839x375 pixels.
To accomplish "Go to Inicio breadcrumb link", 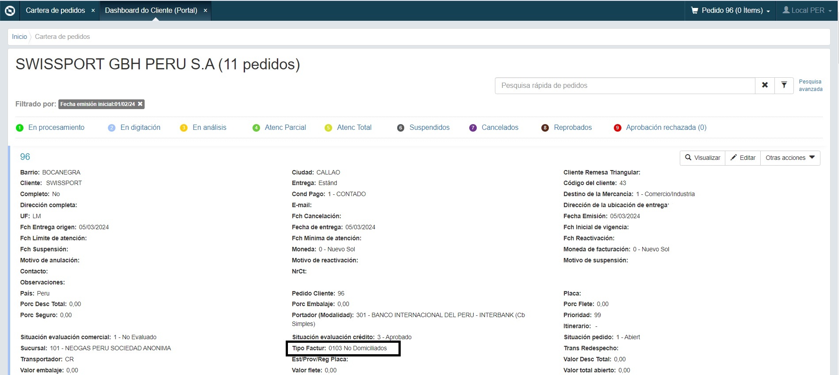I will pyautogui.click(x=19, y=37).
